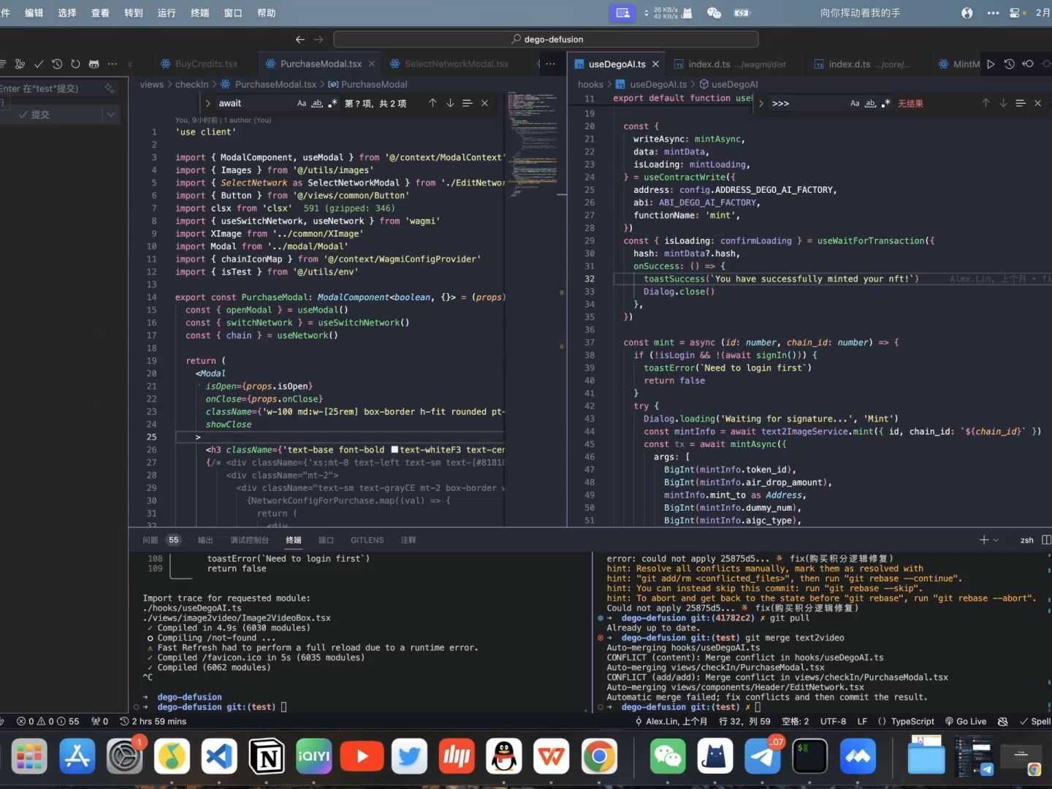Screen dimensions: 1052x789
Task: Click 行 32, 列 59 cursor position status
Action: pyautogui.click(x=744, y=721)
